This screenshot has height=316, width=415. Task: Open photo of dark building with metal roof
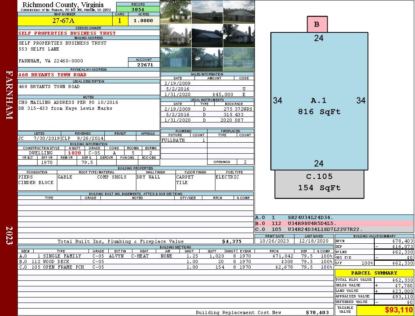pyautogui.click(x=207, y=36)
